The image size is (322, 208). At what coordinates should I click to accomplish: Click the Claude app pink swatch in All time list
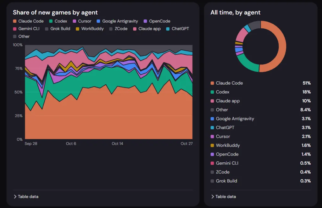click(212, 101)
